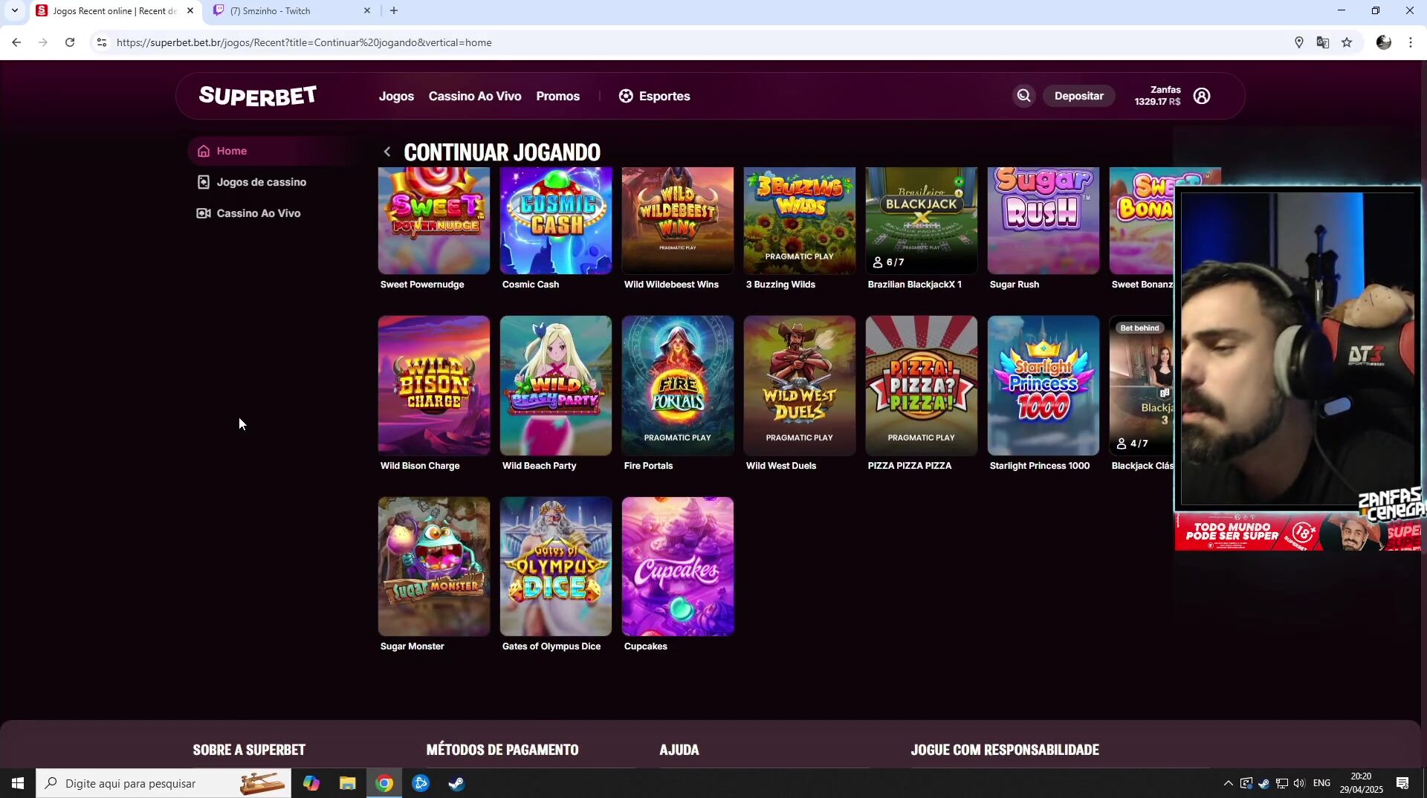Click the ENG language indicator in tray
The height and width of the screenshot is (798, 1427).
(x=1321, y=783)
